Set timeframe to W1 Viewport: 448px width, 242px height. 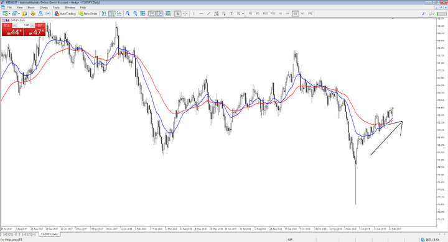click(302, 14)
